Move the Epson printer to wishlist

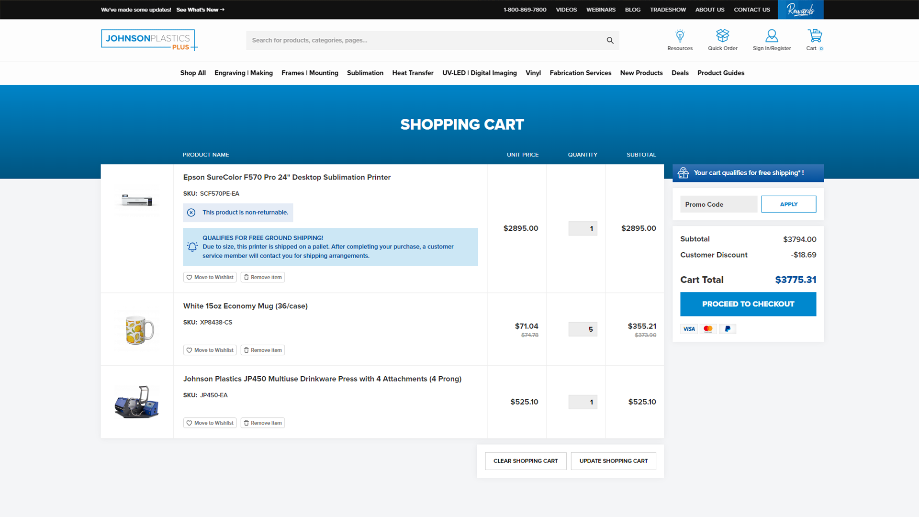click(210, 277)
